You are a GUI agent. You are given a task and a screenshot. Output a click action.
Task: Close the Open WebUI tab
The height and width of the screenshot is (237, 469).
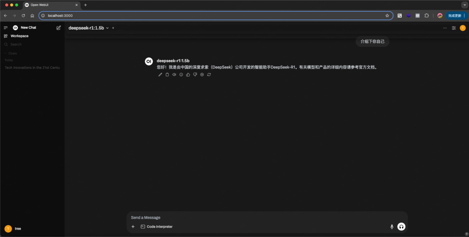[x=76, y=5]
